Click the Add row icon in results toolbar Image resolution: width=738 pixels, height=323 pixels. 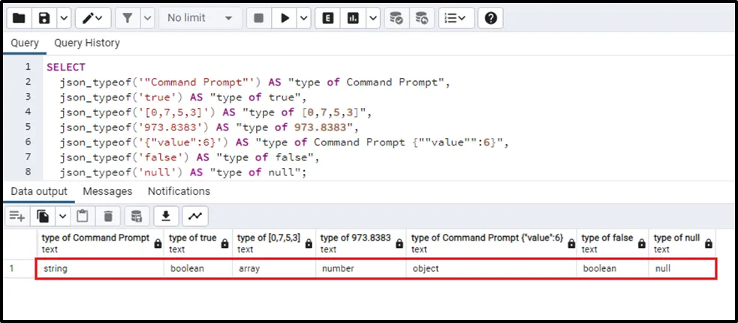[x=17, y=217]
